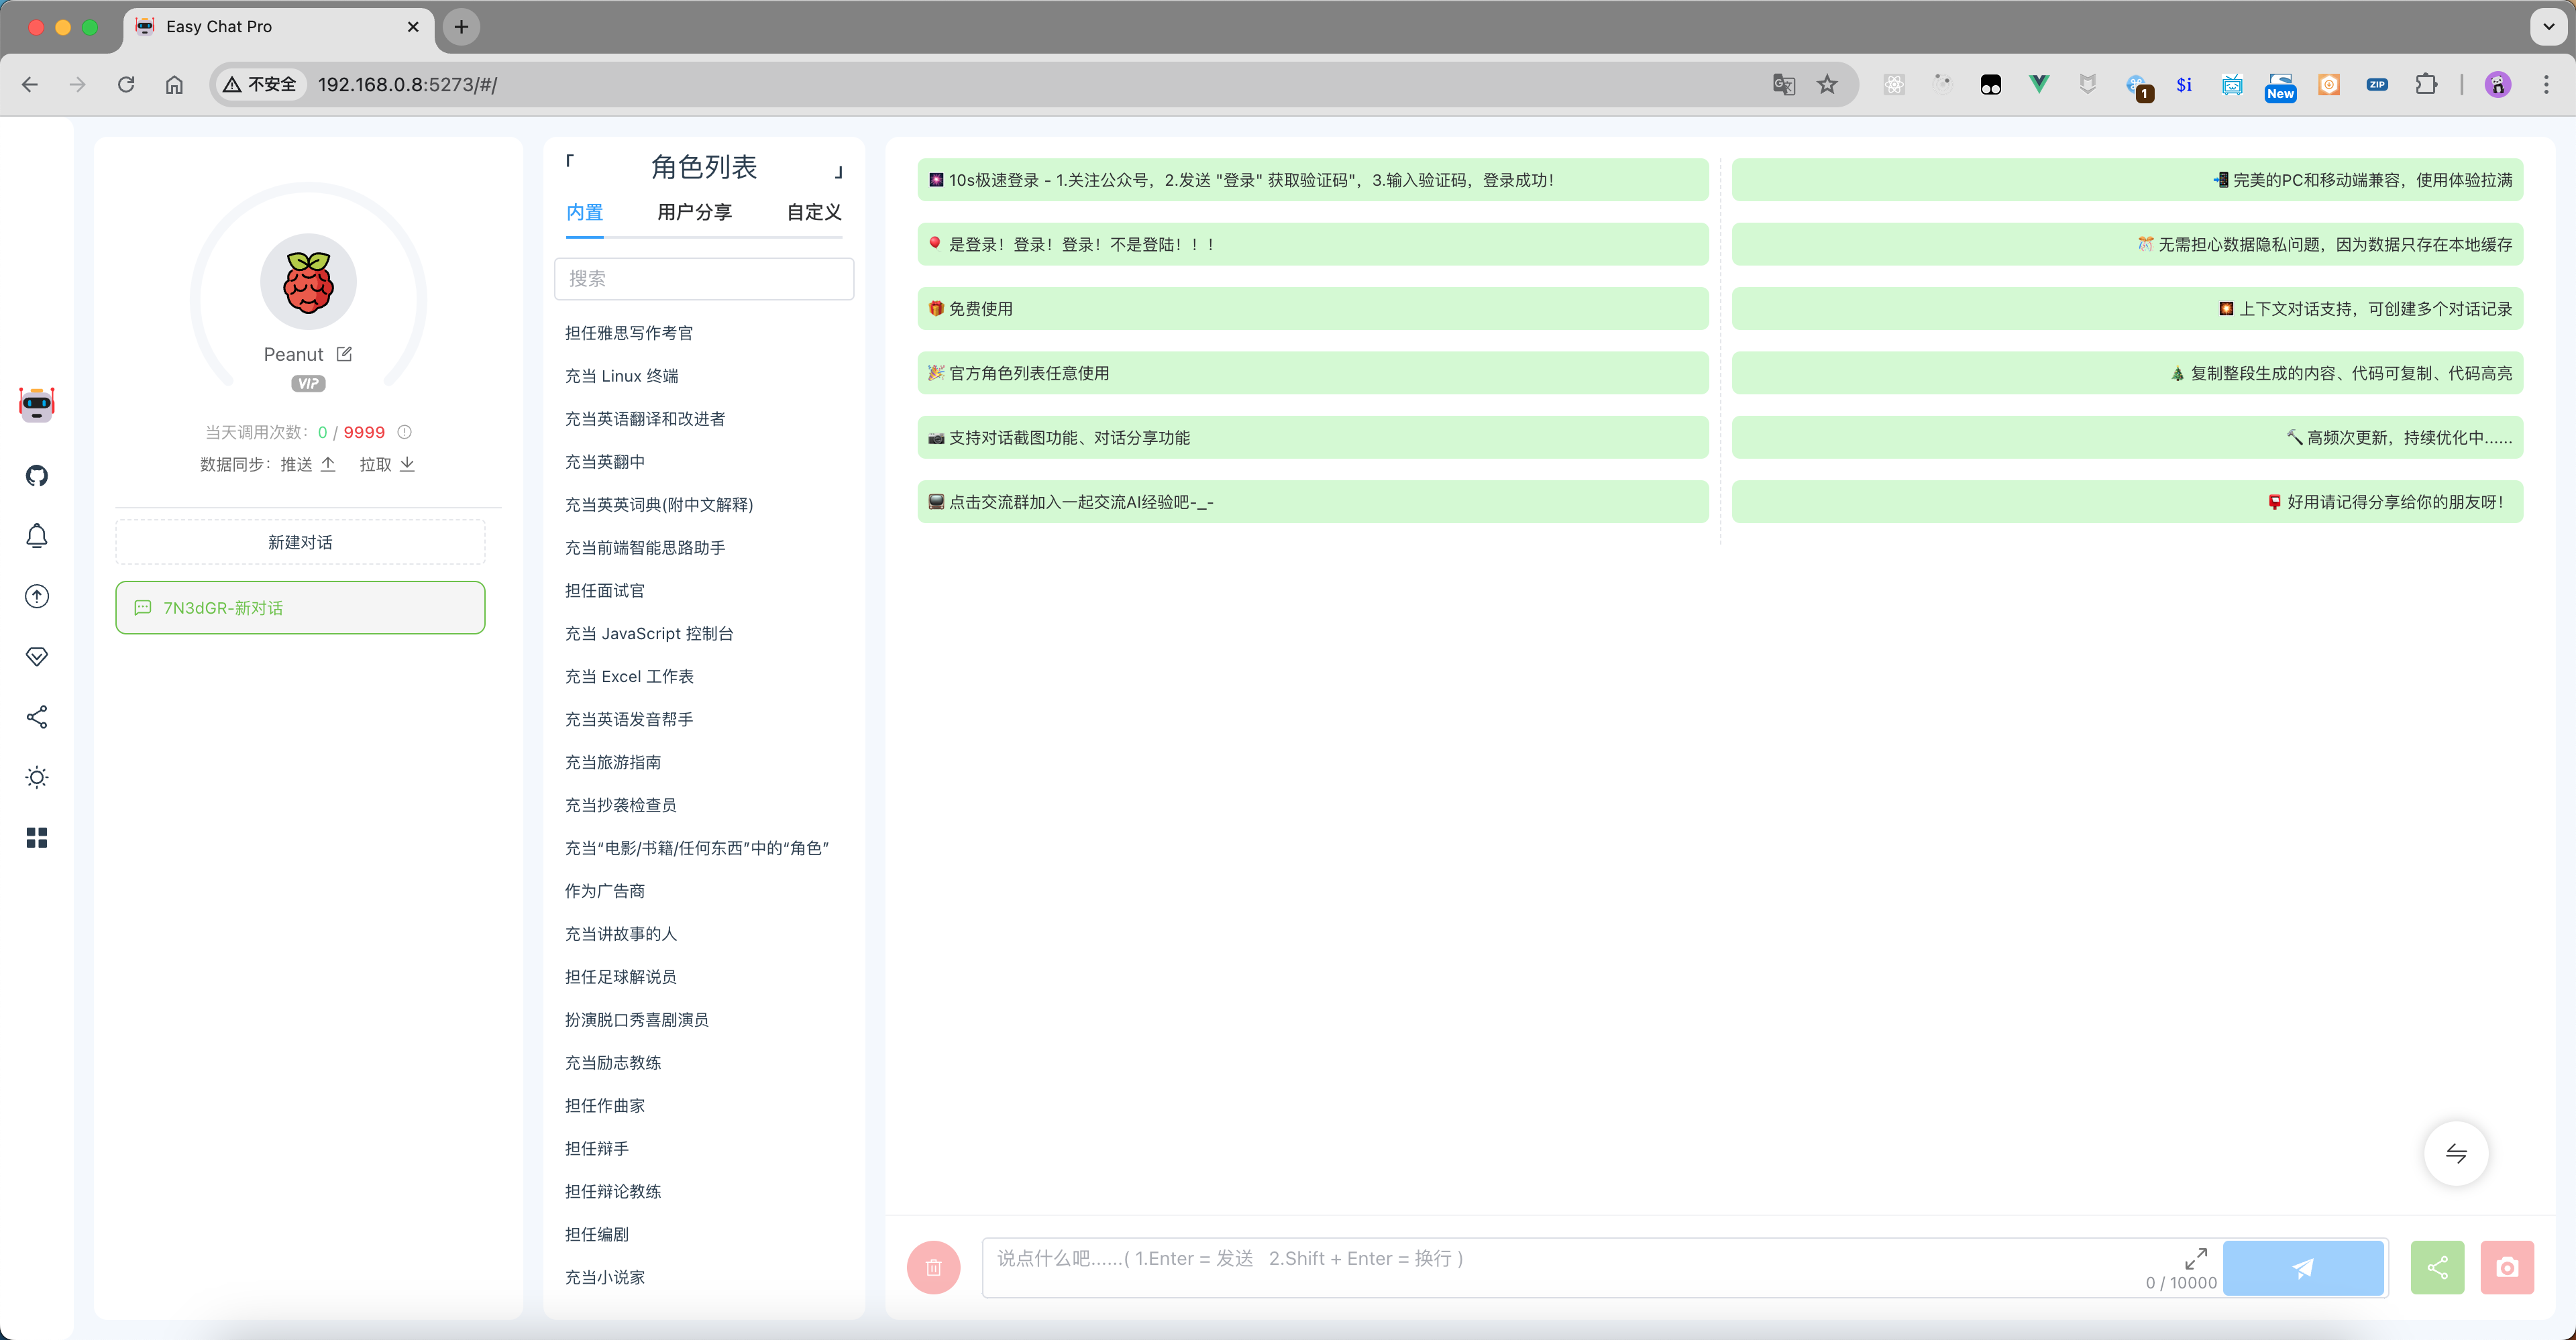Select the 7N3dGR-新对话 conversation
2576x1340 pixels.
pos(300,608)
